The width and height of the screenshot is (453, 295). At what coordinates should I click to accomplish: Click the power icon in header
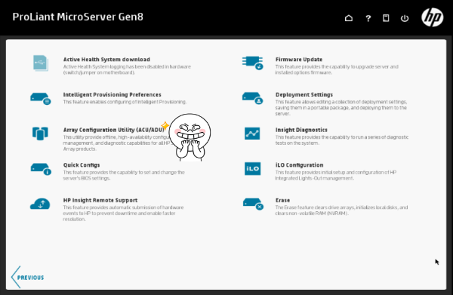(405, 18)
